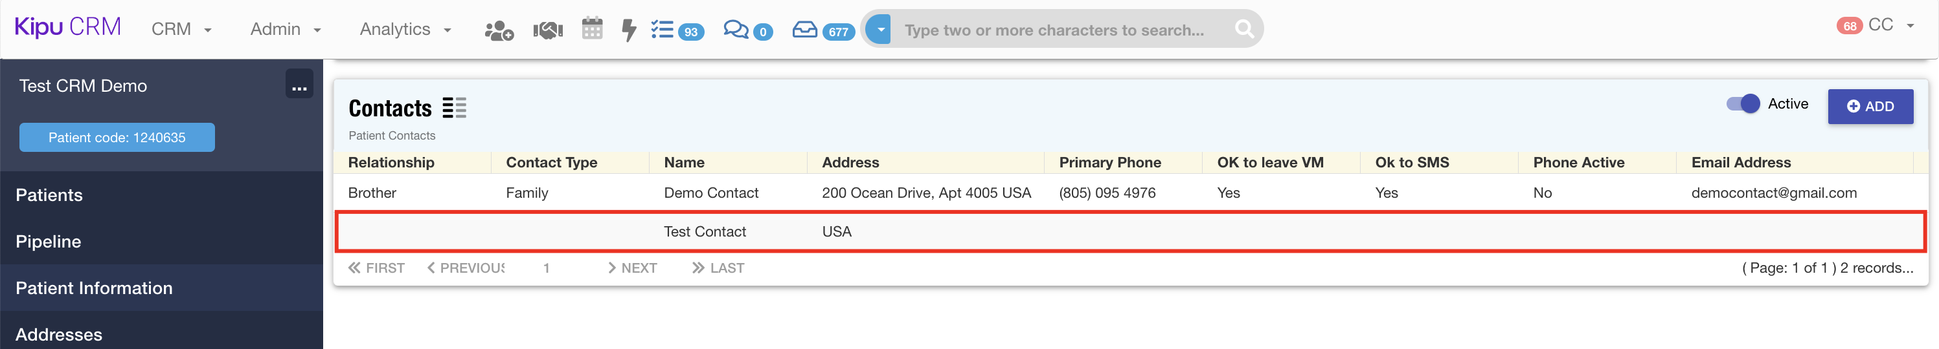Viewport: 1939px width, 349px height.
Task: Open the search filter dropdown arrow
Action: (x=879, y=29)
